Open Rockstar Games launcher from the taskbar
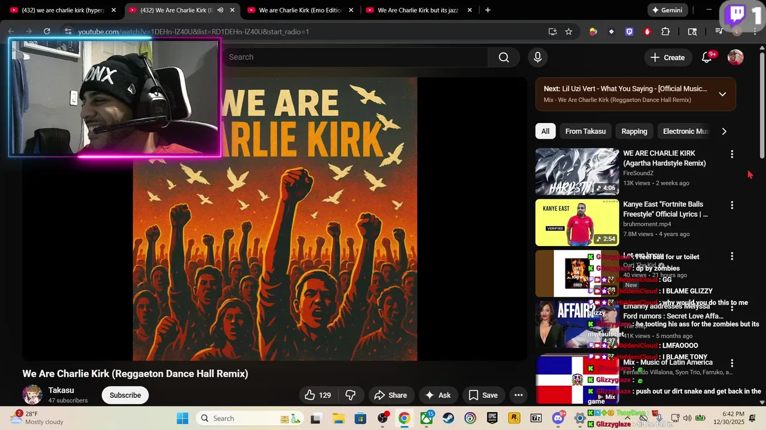 514,418
